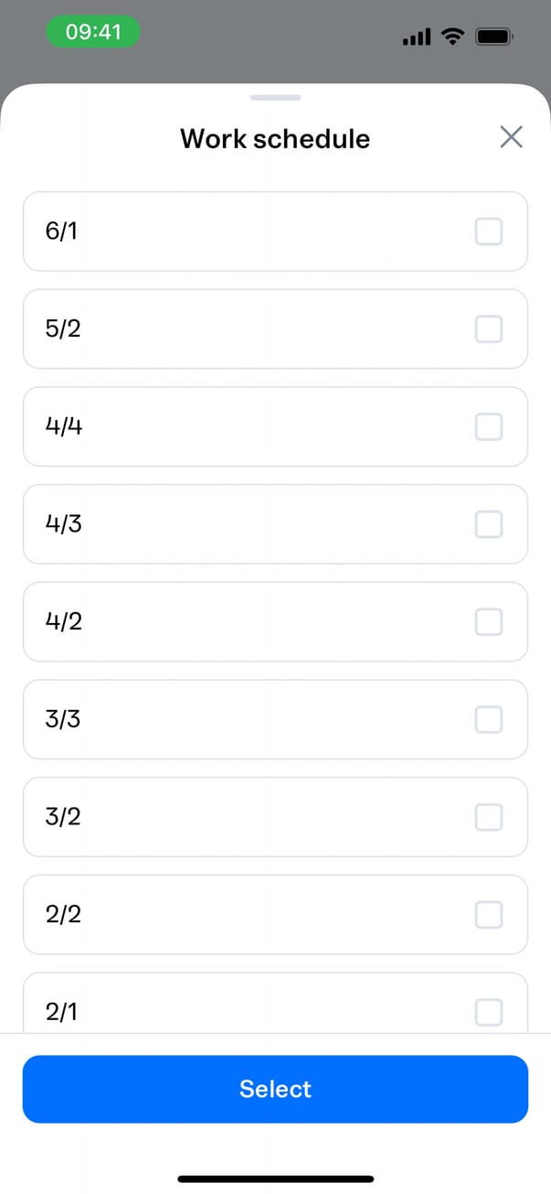The height and width of the screenshot is (1194, 551).
Task: Choose the 6/1 option label
Action: [x=61, y=231]
